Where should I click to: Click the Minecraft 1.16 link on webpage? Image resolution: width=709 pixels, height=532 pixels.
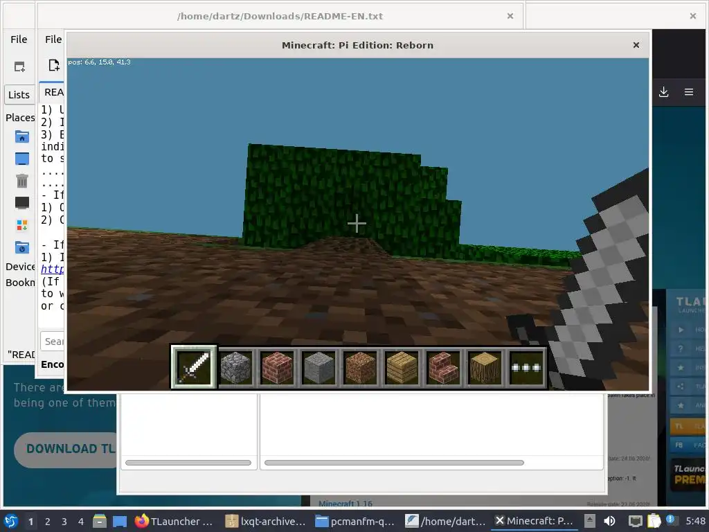pos(345,503)
